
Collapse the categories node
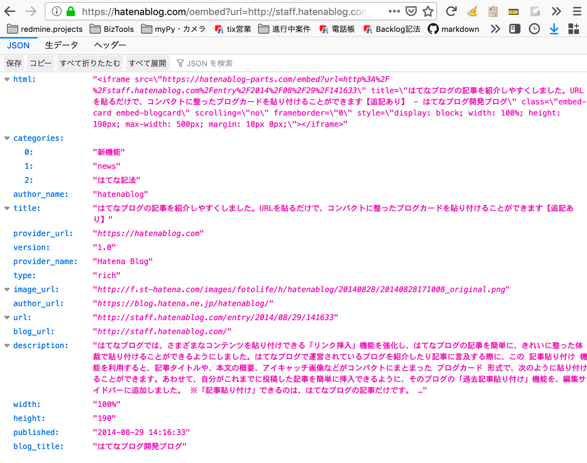pos(7,138)
